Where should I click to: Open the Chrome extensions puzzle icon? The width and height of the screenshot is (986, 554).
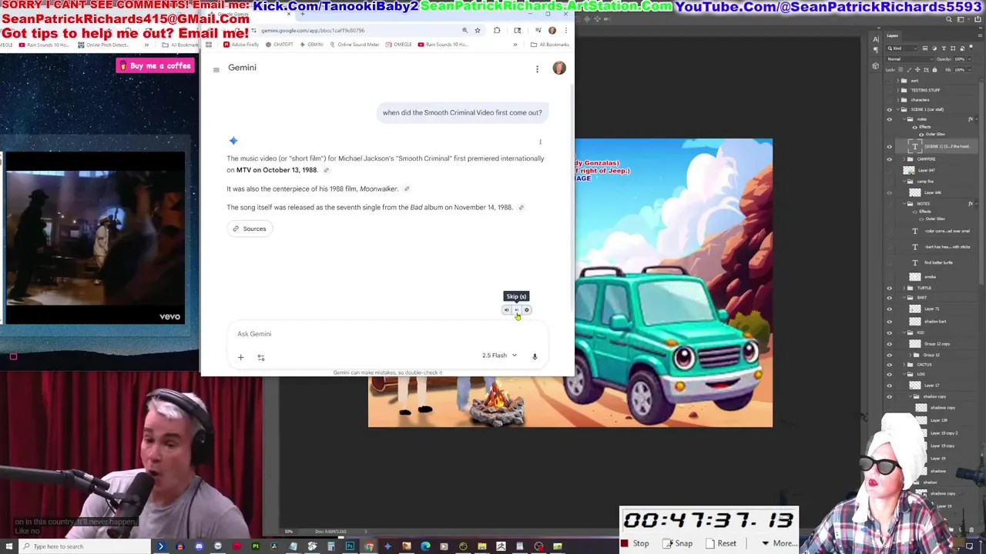(497, 30)
